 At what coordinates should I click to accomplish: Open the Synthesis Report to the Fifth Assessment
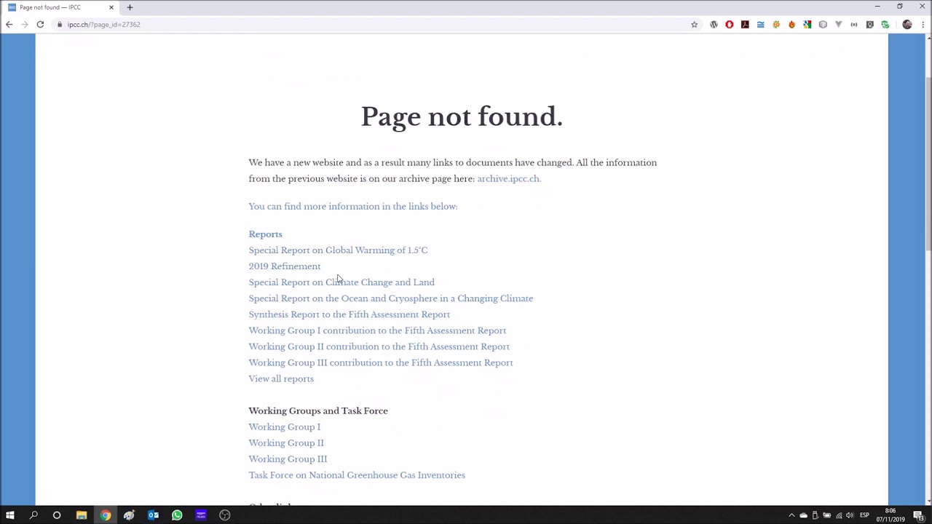click(x=349, y=314)
